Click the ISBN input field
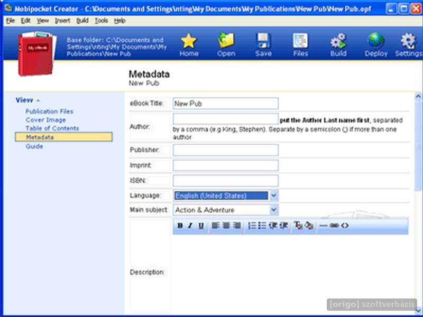This screenshot has width=423, height=317. 226,181
